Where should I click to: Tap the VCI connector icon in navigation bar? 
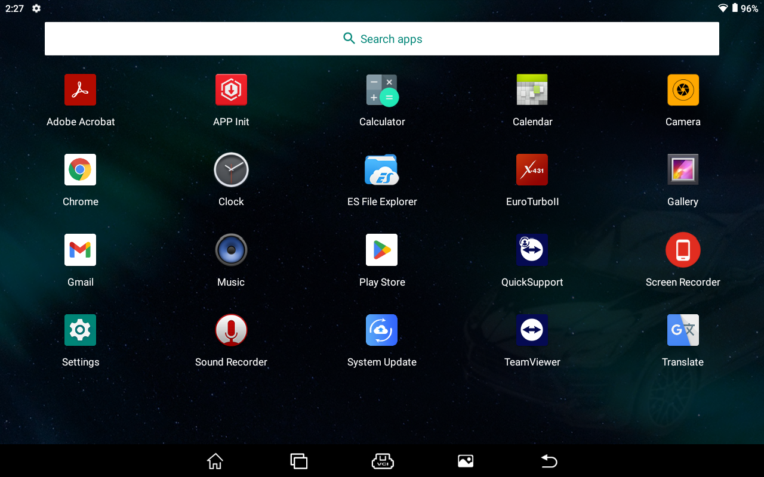click(382, 461)
